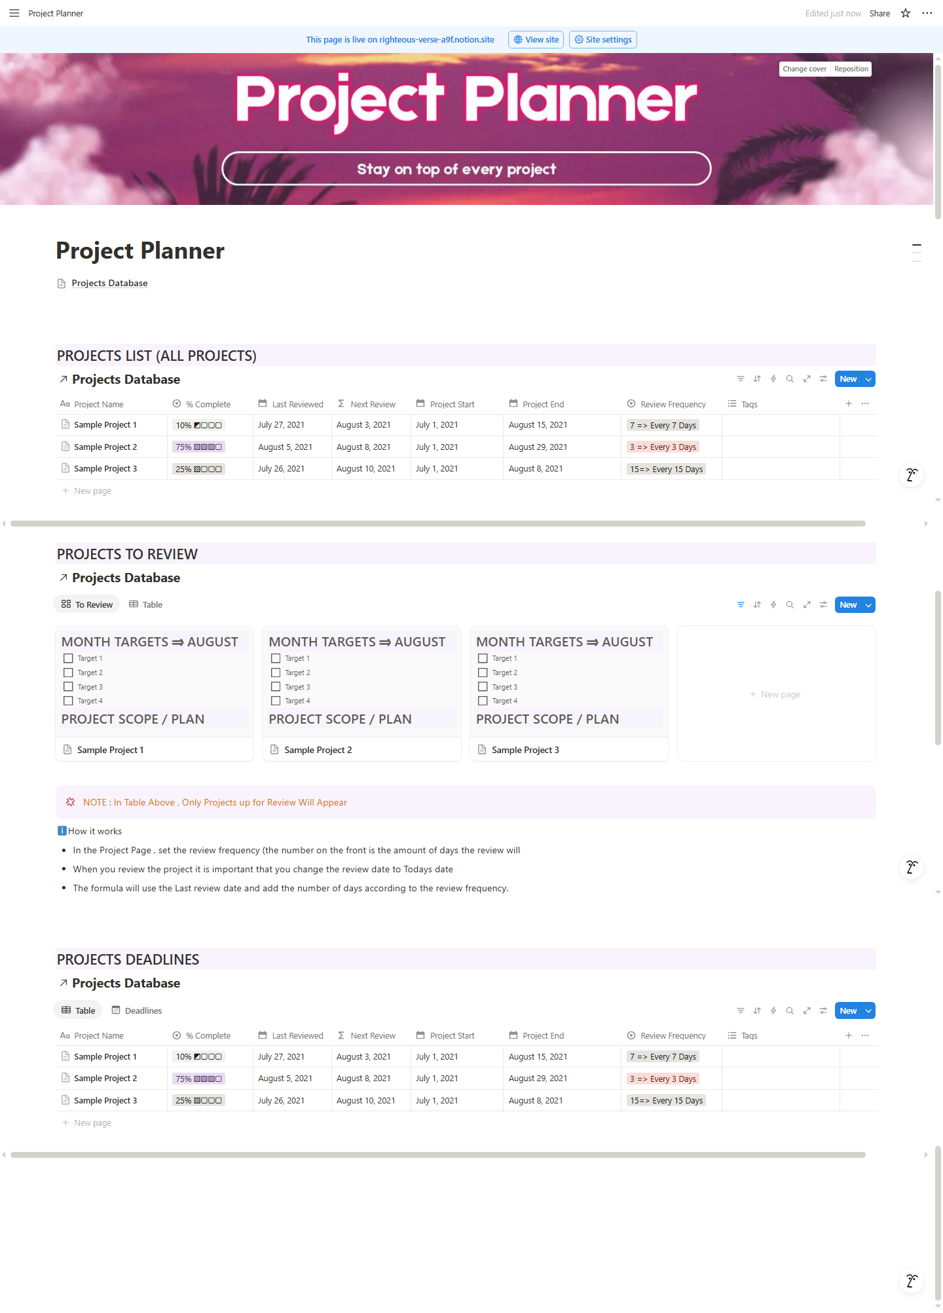The image size is (943, 1313).
Task: Click the View site button
Action: click(x=536, y=40)
